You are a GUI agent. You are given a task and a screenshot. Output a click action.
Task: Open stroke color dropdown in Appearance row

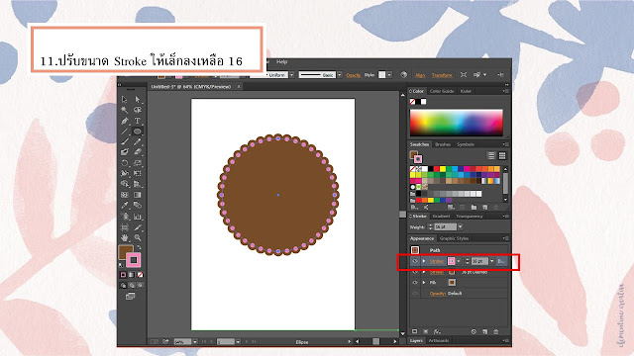point(458,261)
